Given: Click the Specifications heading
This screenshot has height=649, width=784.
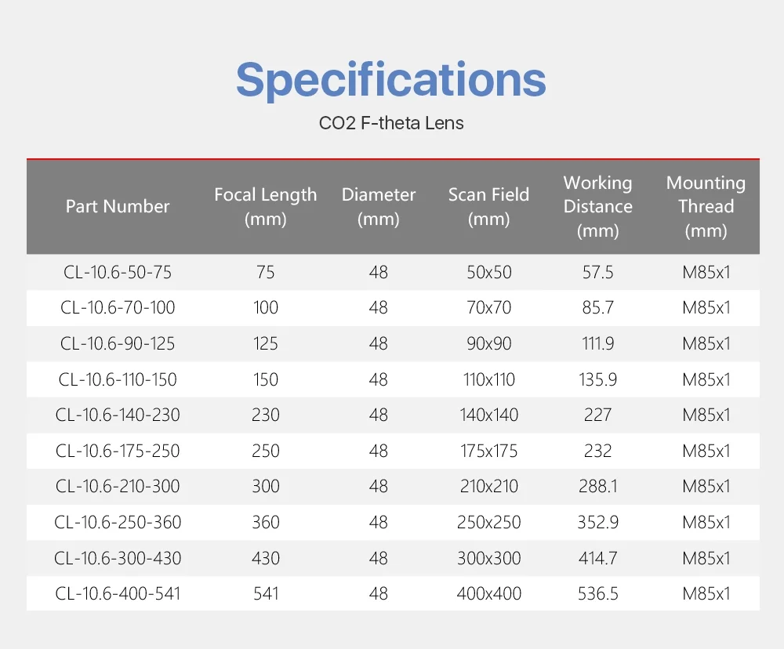Looking at the screenshot, I should [390, 79].
